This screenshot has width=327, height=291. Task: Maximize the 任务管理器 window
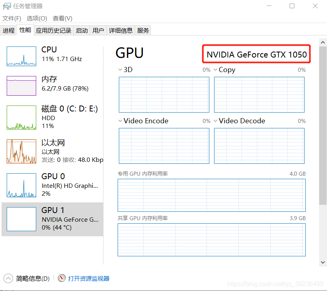tap(292, 6)
